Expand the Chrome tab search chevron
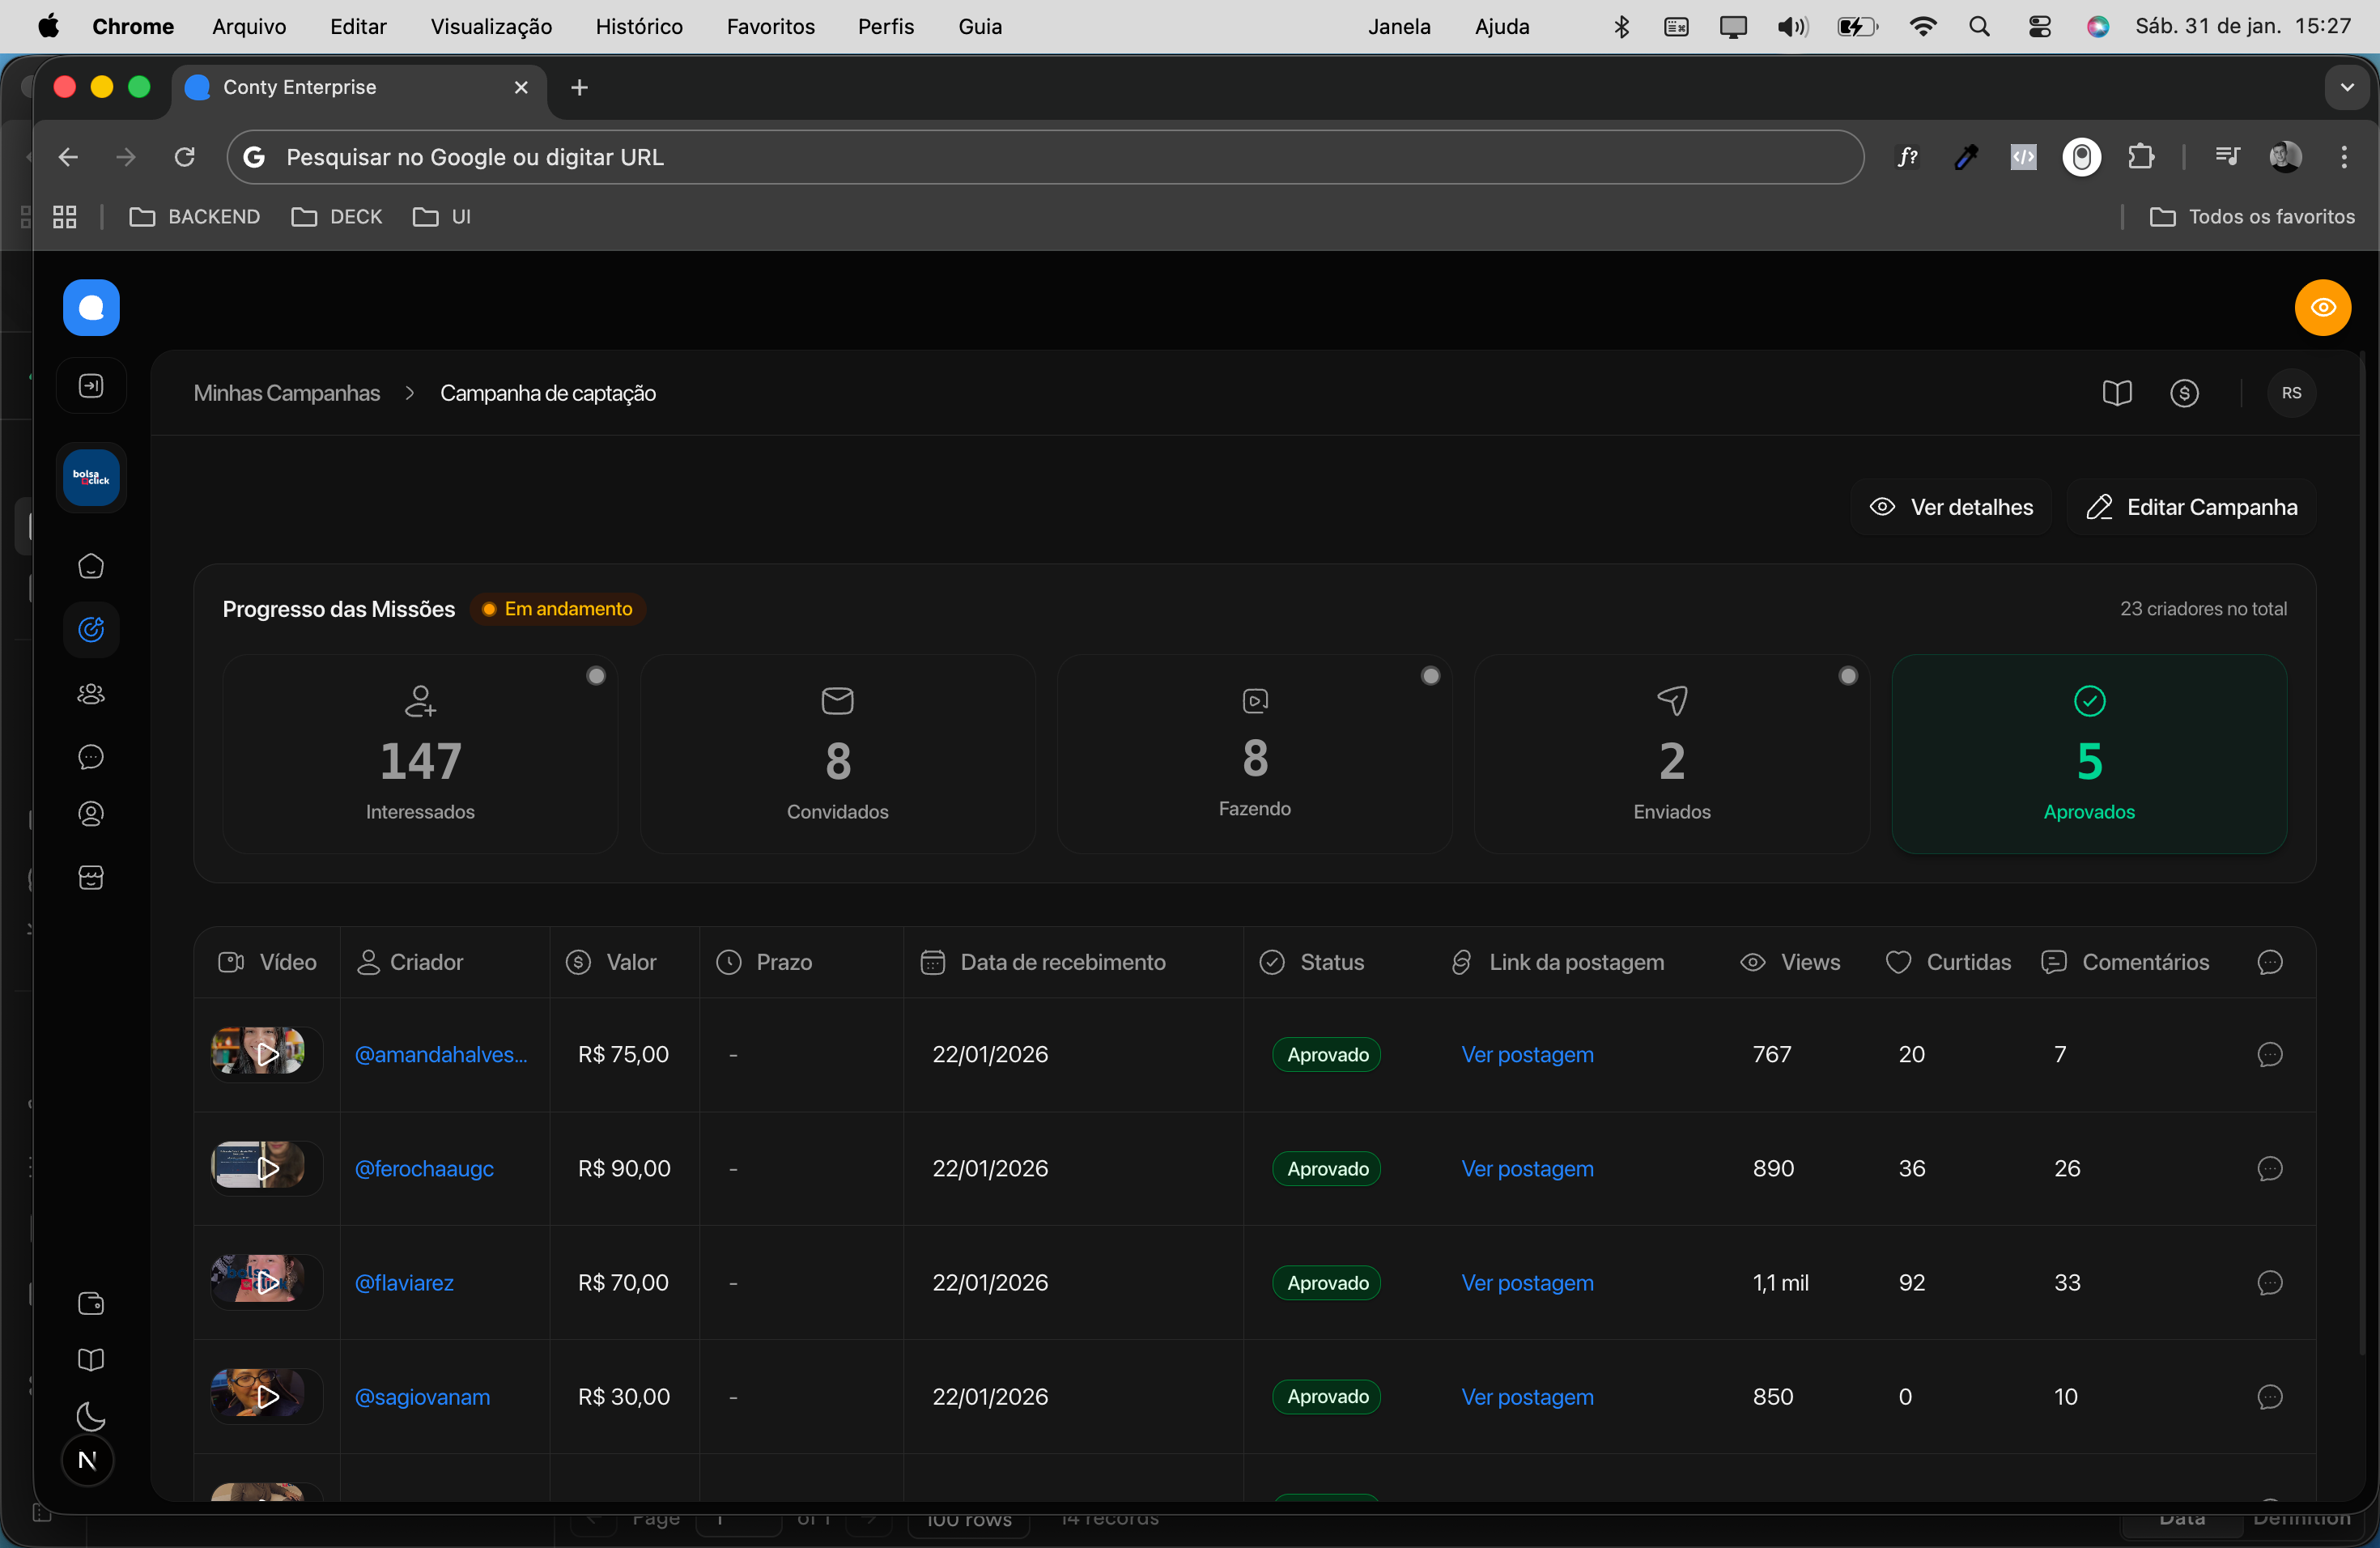The image size is (2380, 1548). tap(2346, 87)
